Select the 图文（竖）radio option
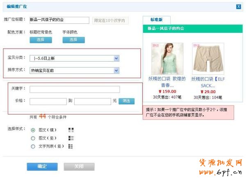The image size is (246, 181). pos(33,138)
